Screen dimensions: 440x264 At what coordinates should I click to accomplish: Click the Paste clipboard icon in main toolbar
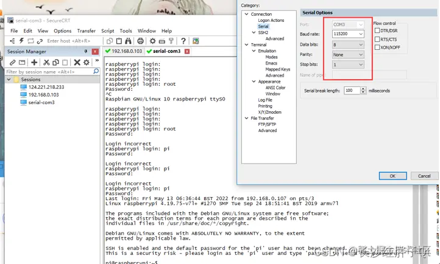tap(119, 41)
